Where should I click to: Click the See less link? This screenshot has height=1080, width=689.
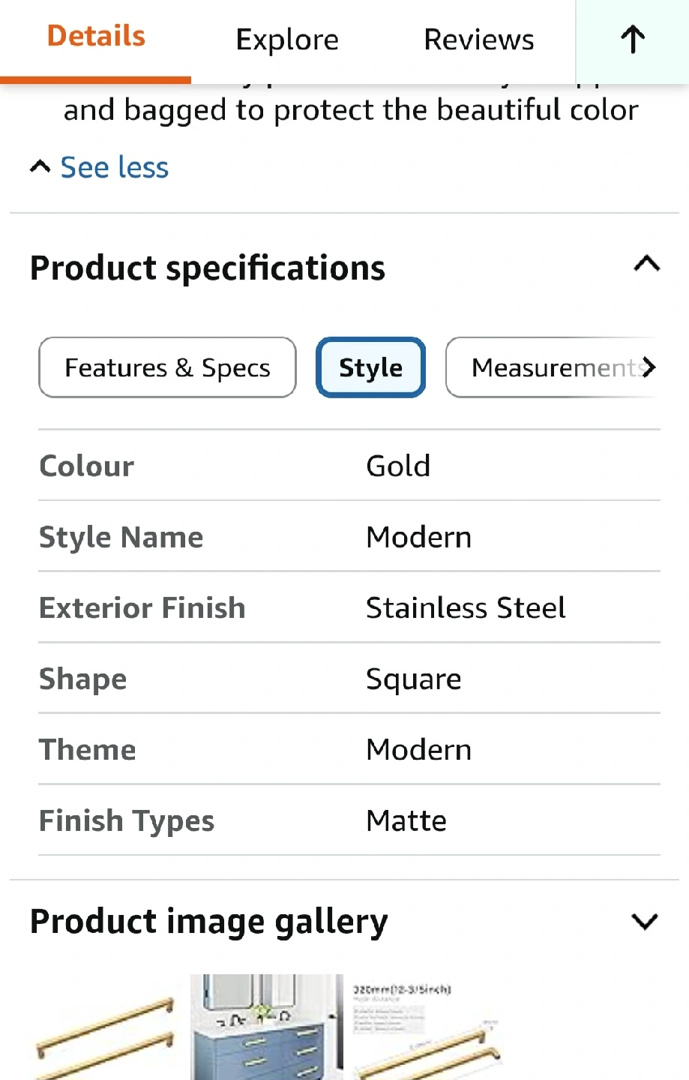[x=115, y=167]
